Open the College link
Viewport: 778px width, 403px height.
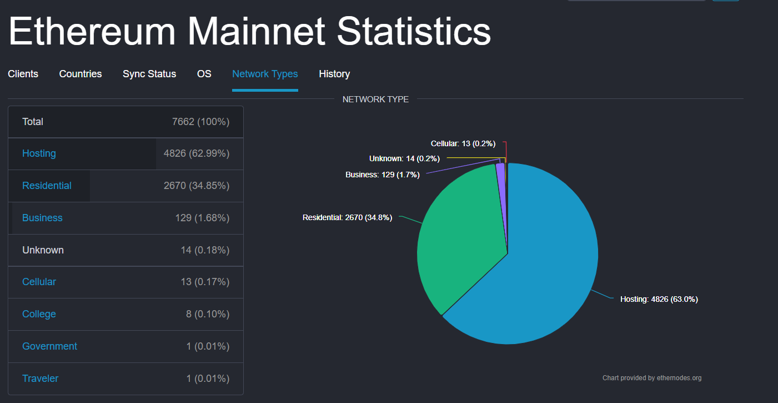(39, 314)
